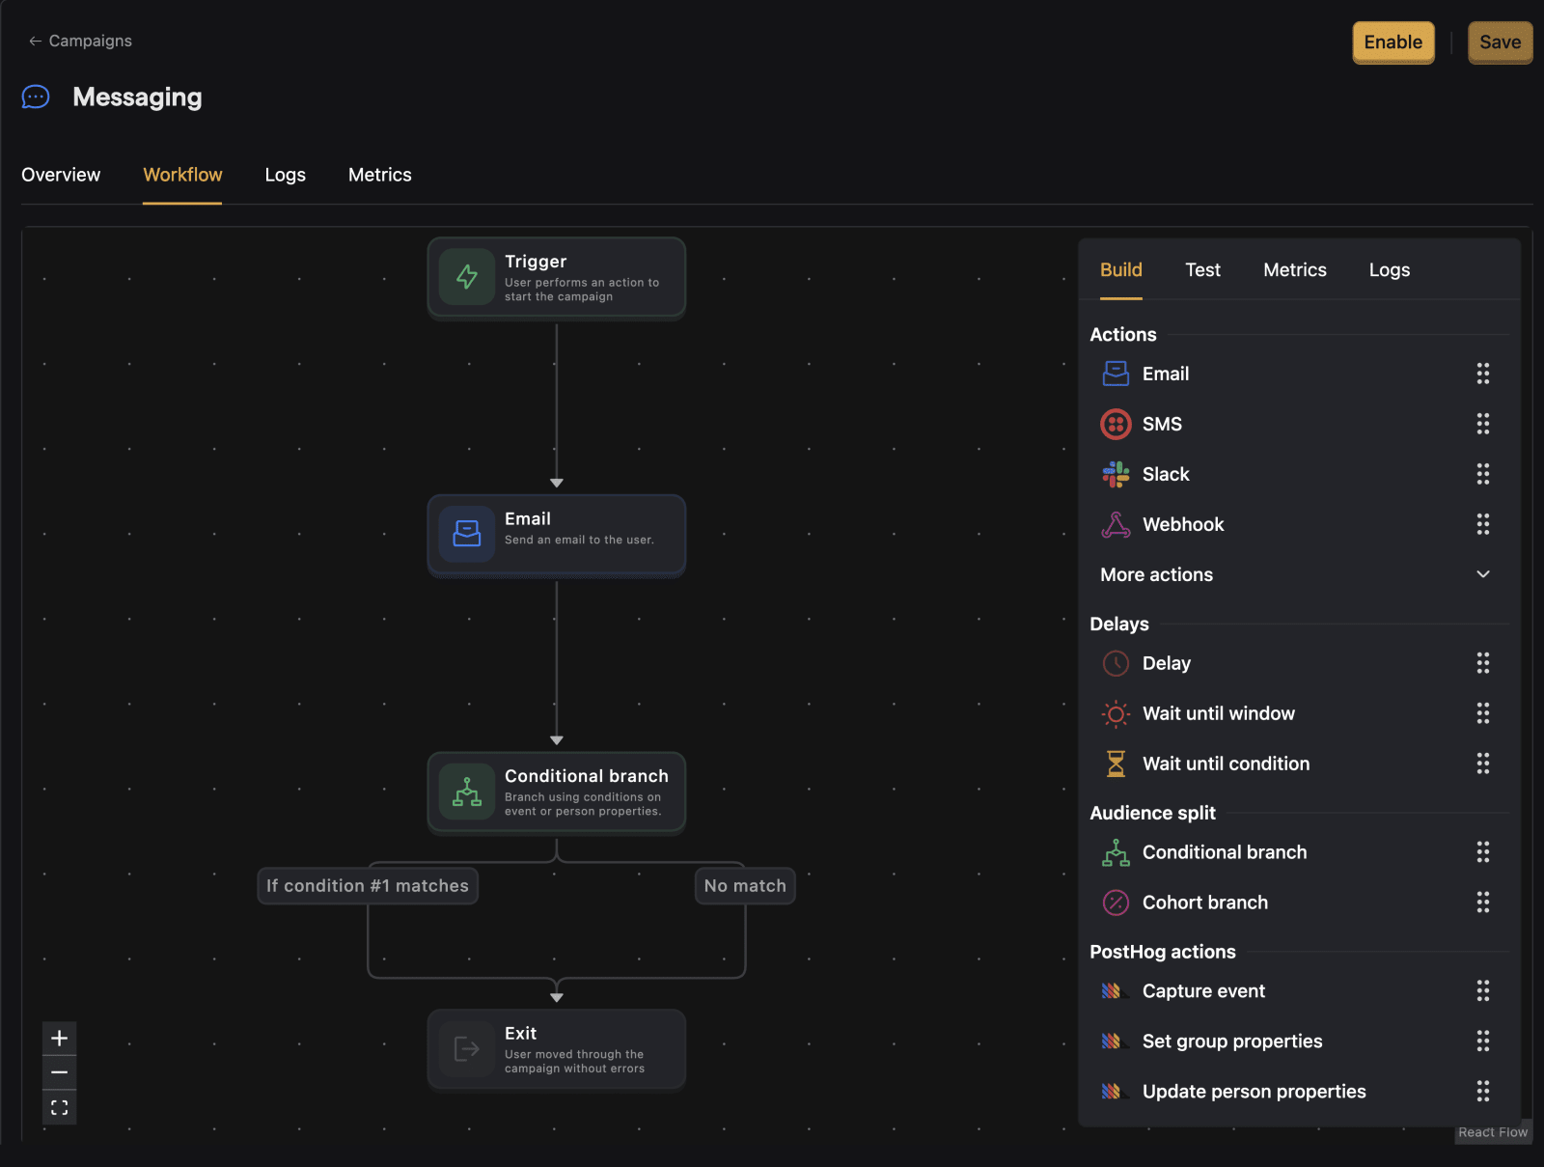Click the exit arrow icon in Exit node
Screen dimensions: 1544x1167
[467, 1048]
